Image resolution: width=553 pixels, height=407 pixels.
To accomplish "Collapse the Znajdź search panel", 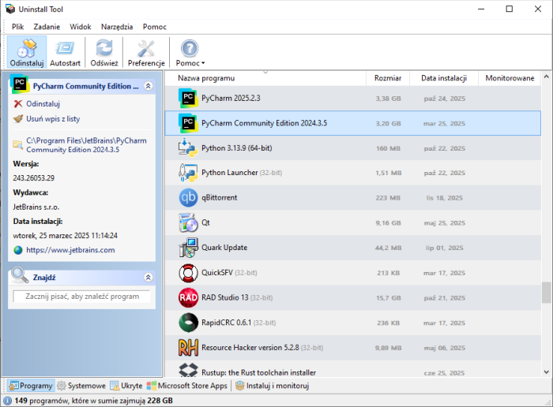I will pyautogui.click(x=149, y=278).
